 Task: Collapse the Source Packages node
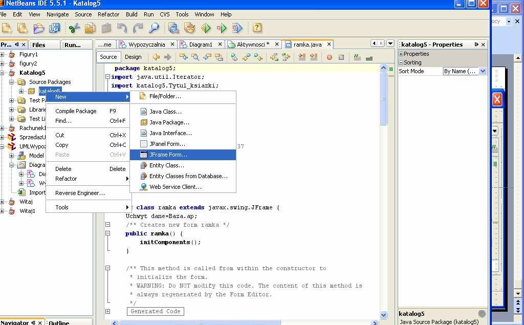(x=11, y=82)
